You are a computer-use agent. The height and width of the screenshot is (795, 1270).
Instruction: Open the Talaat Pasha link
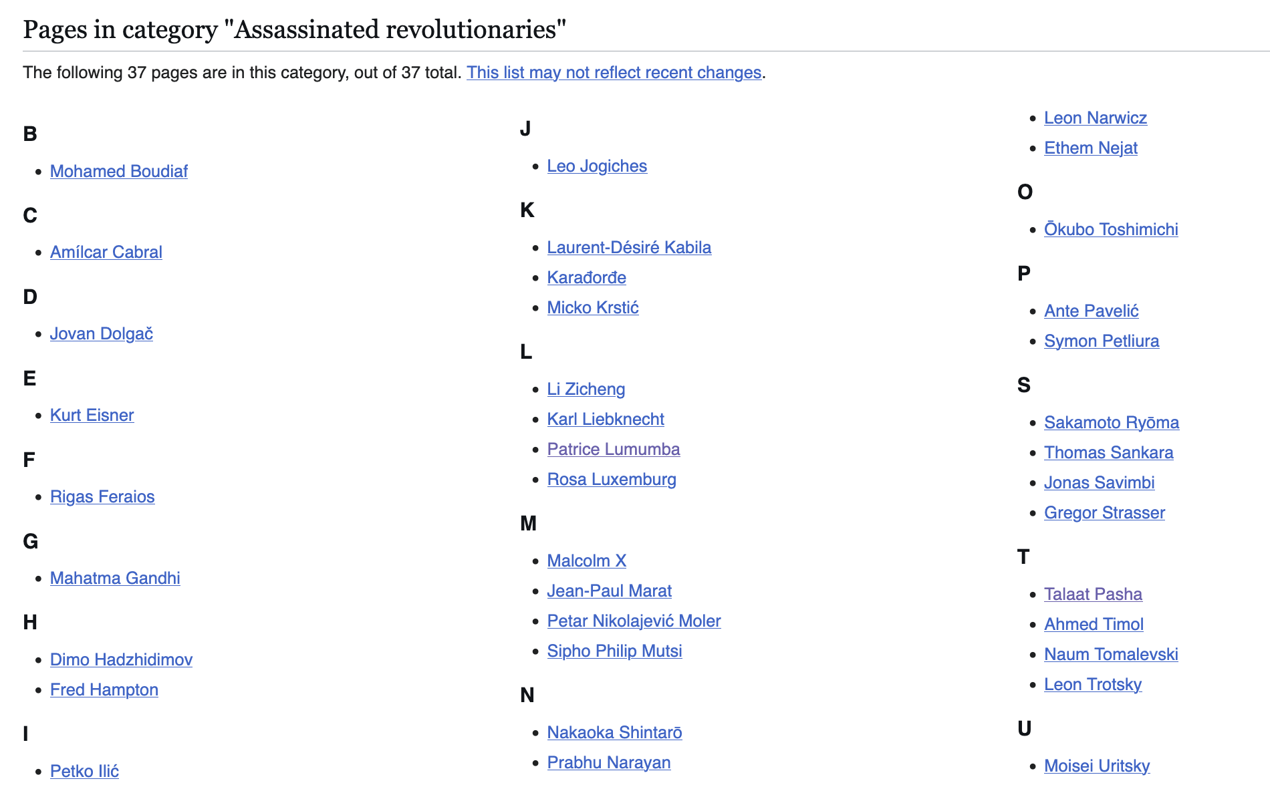[1092, 595]
